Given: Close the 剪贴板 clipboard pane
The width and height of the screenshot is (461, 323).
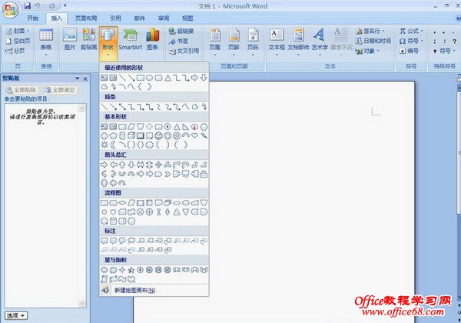Looking at the screenshot, I should [x=85, y=79].
